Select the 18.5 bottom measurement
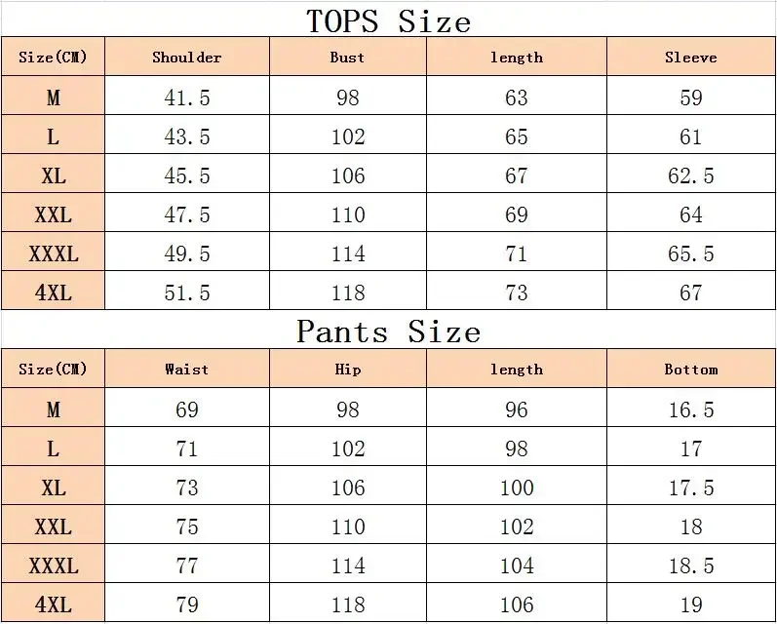 tap(690, 565)
